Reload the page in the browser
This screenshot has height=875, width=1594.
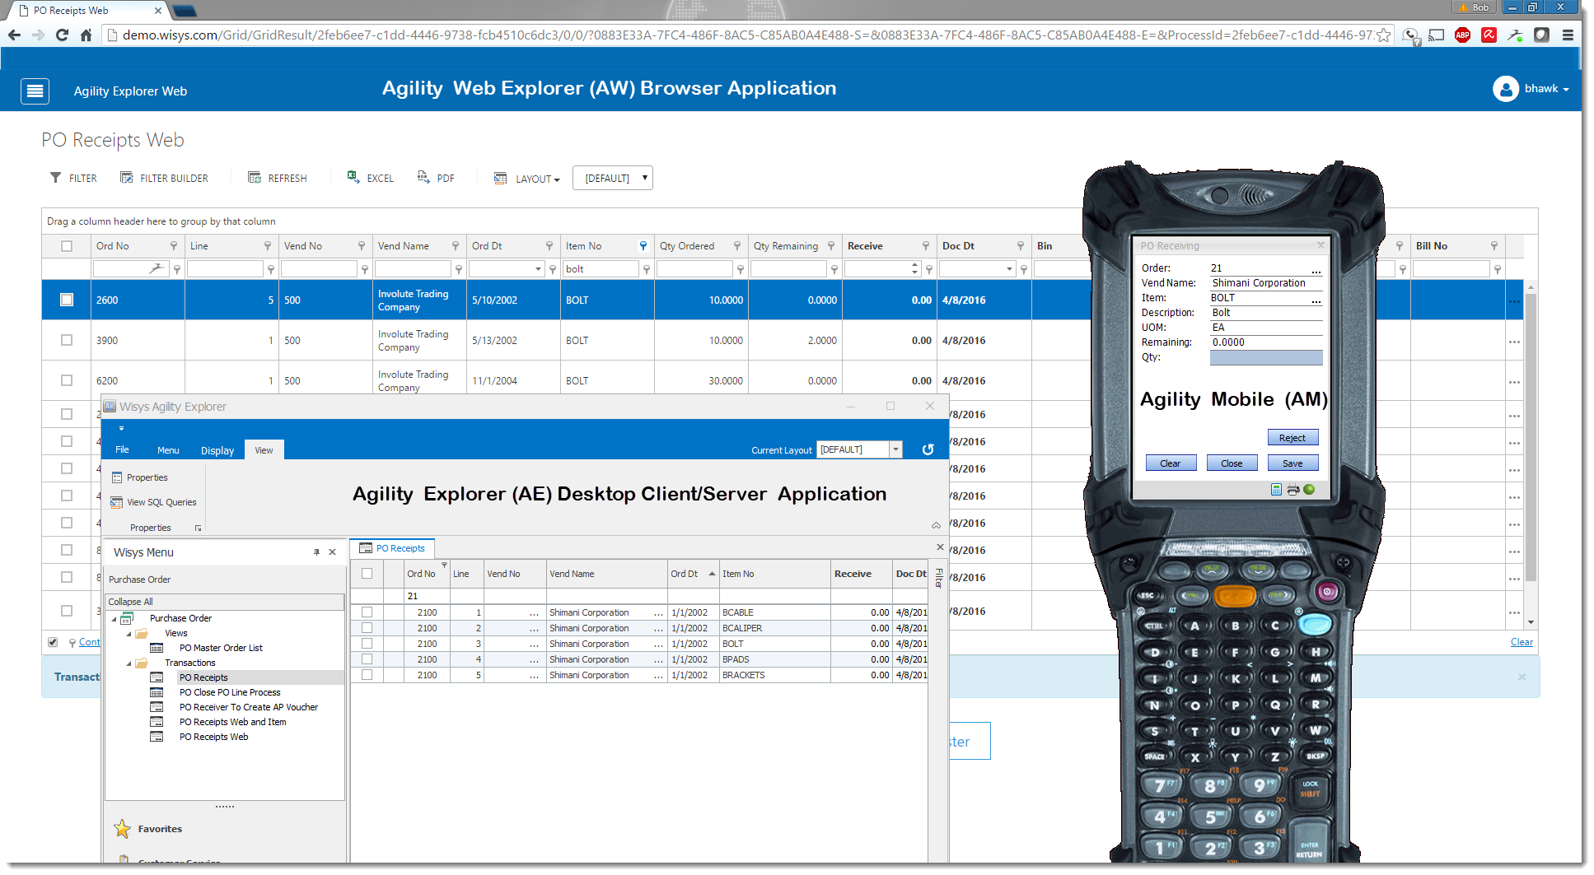[62, 35]
